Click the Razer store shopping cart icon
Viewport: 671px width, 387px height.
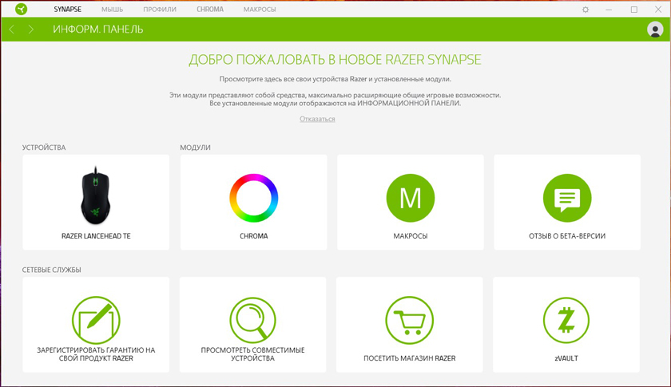coord(410,320)
